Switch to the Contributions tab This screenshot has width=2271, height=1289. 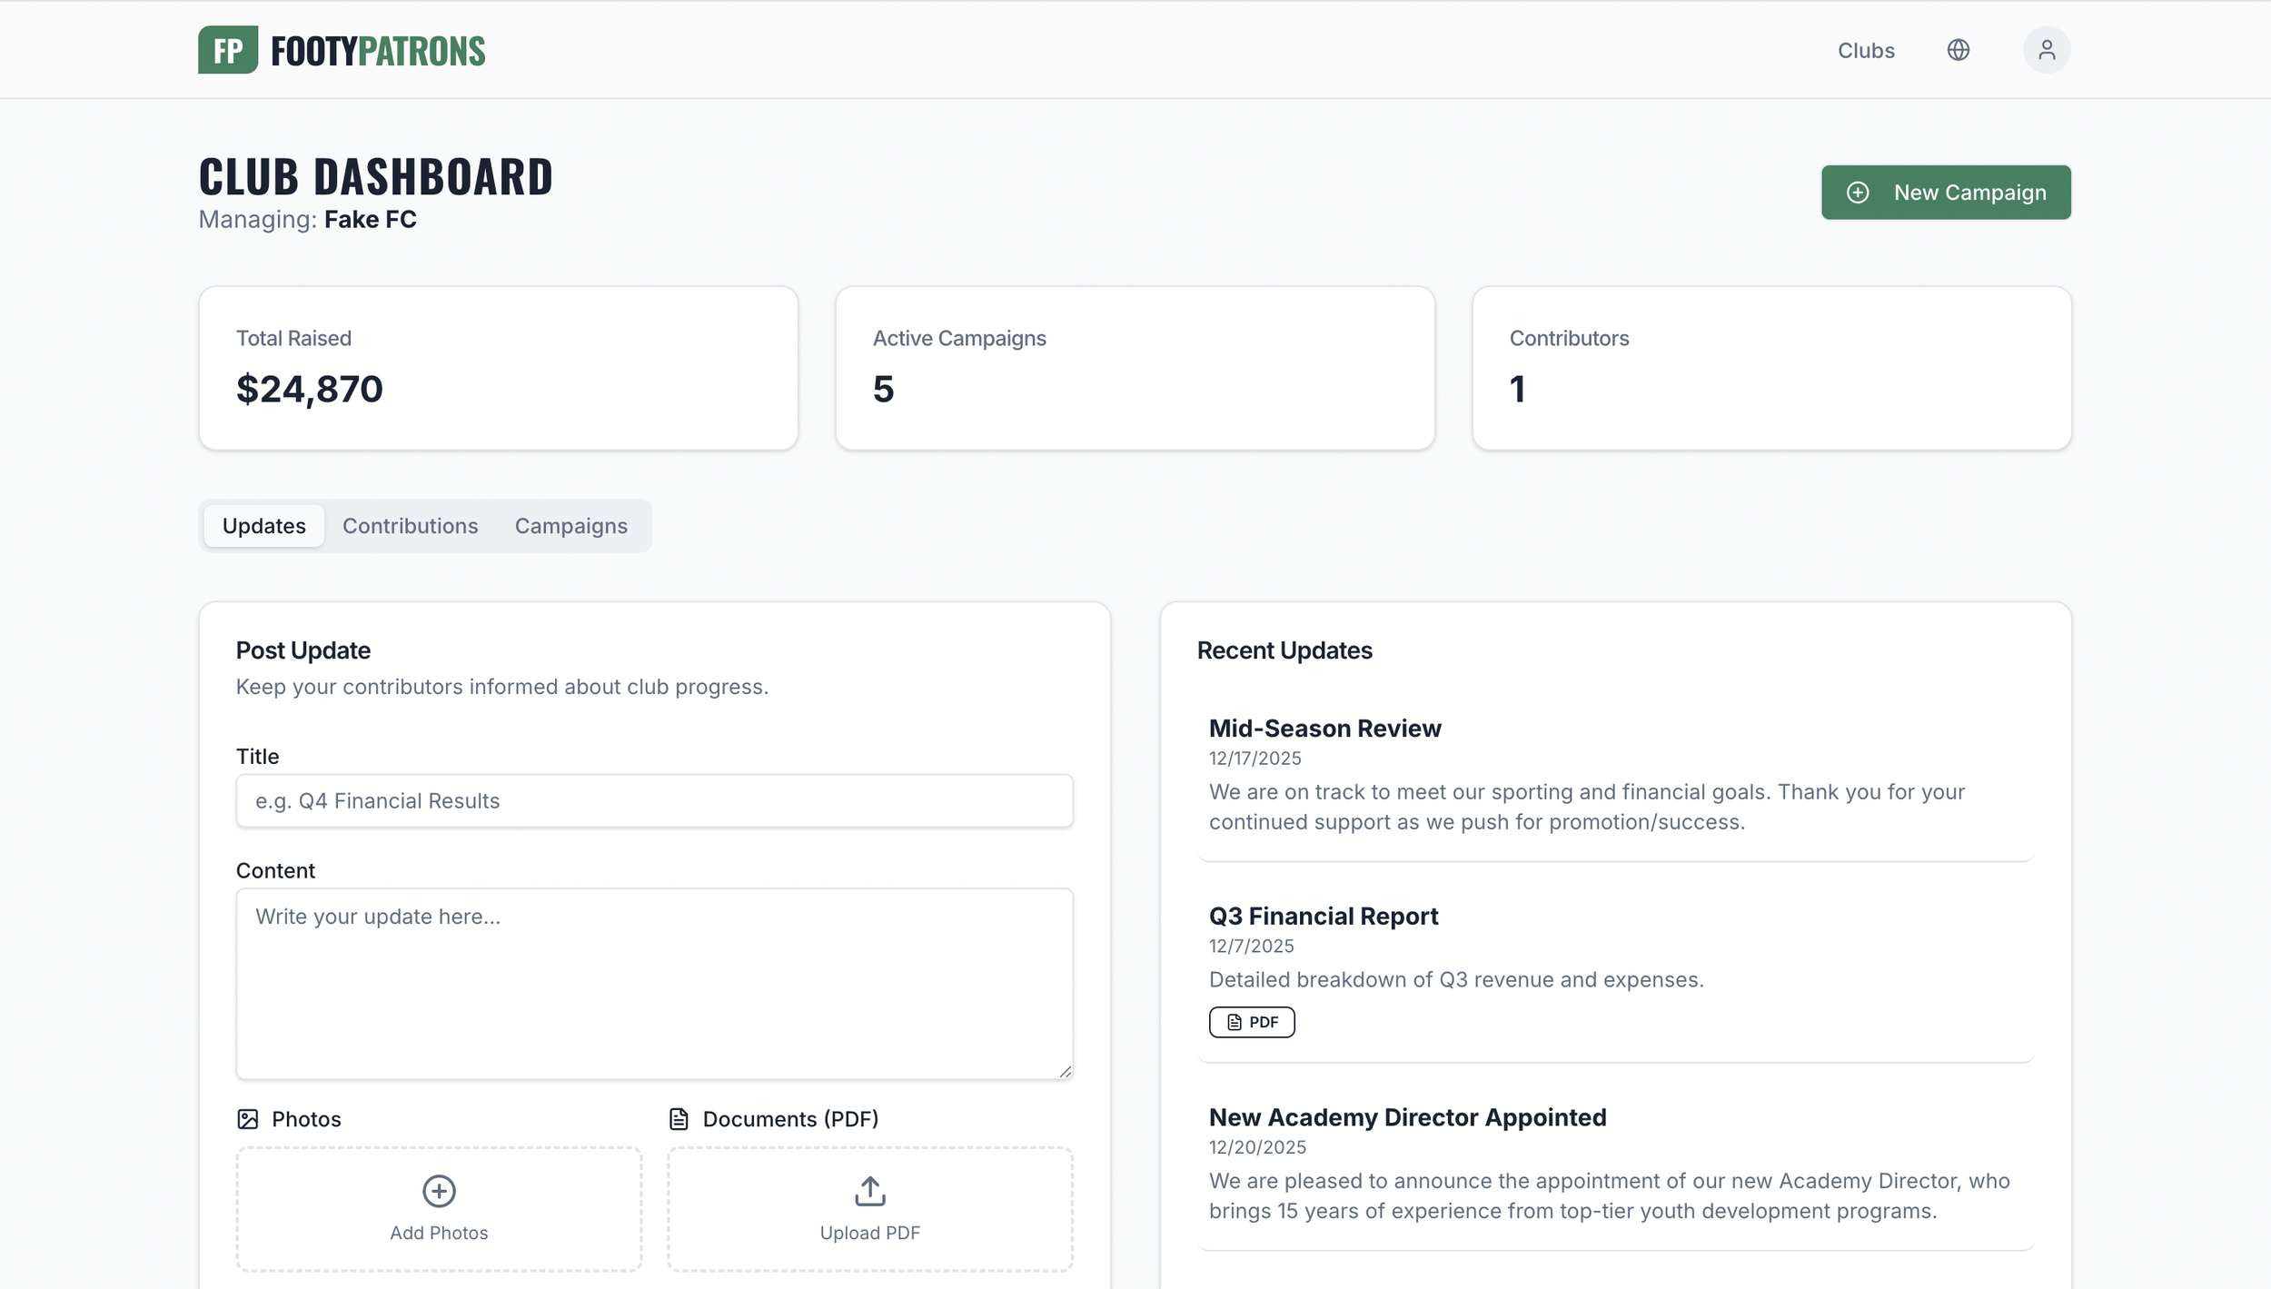pyautogui.click(x=410, y=525)
